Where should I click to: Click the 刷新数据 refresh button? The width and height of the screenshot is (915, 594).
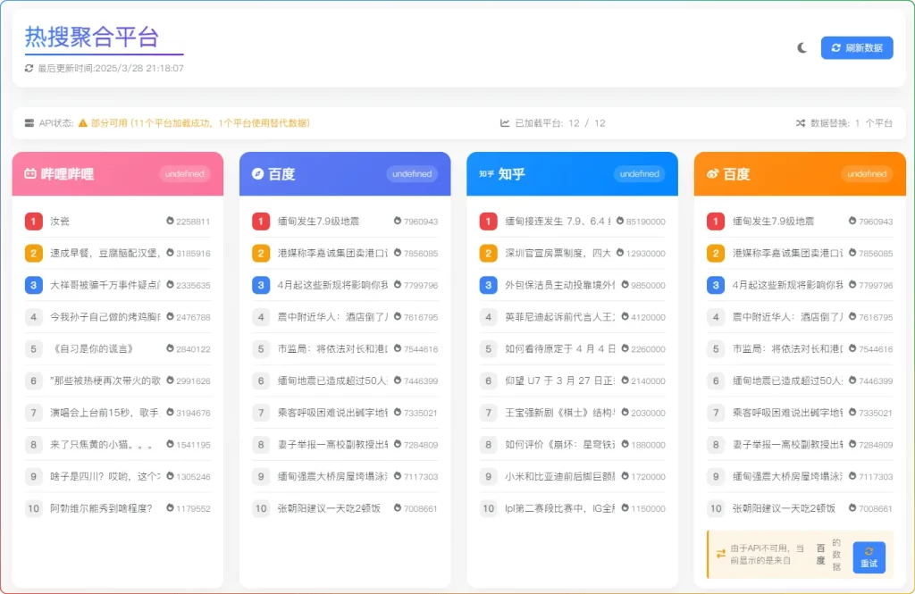[856, 46]
